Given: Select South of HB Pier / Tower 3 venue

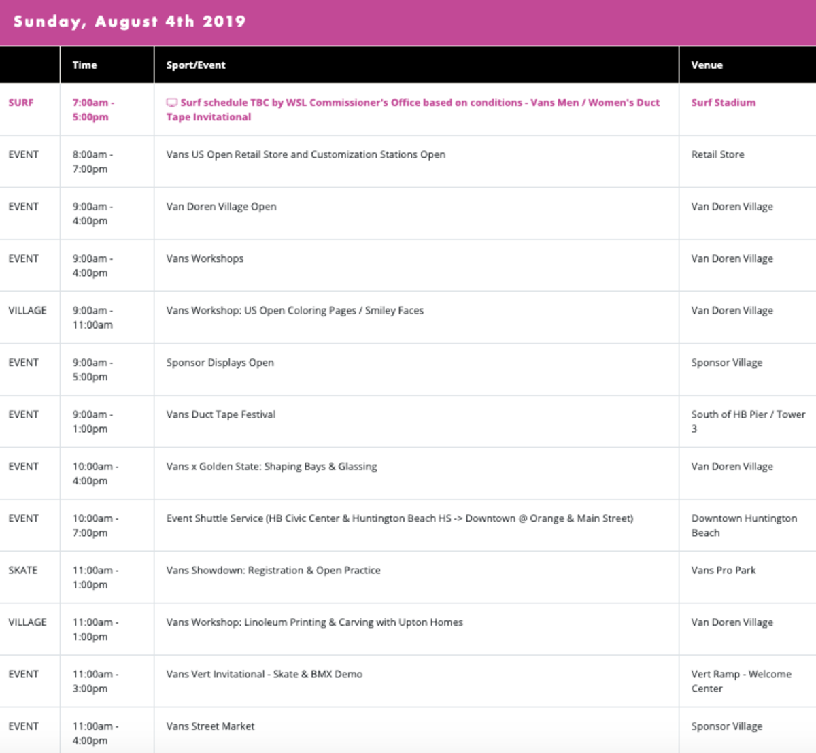Looking at the screenshot, I should [x=748, y=422].
